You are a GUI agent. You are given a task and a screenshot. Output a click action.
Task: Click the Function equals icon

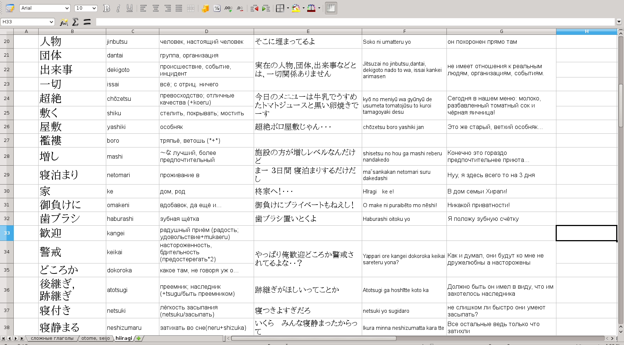[x=87, y=22]
